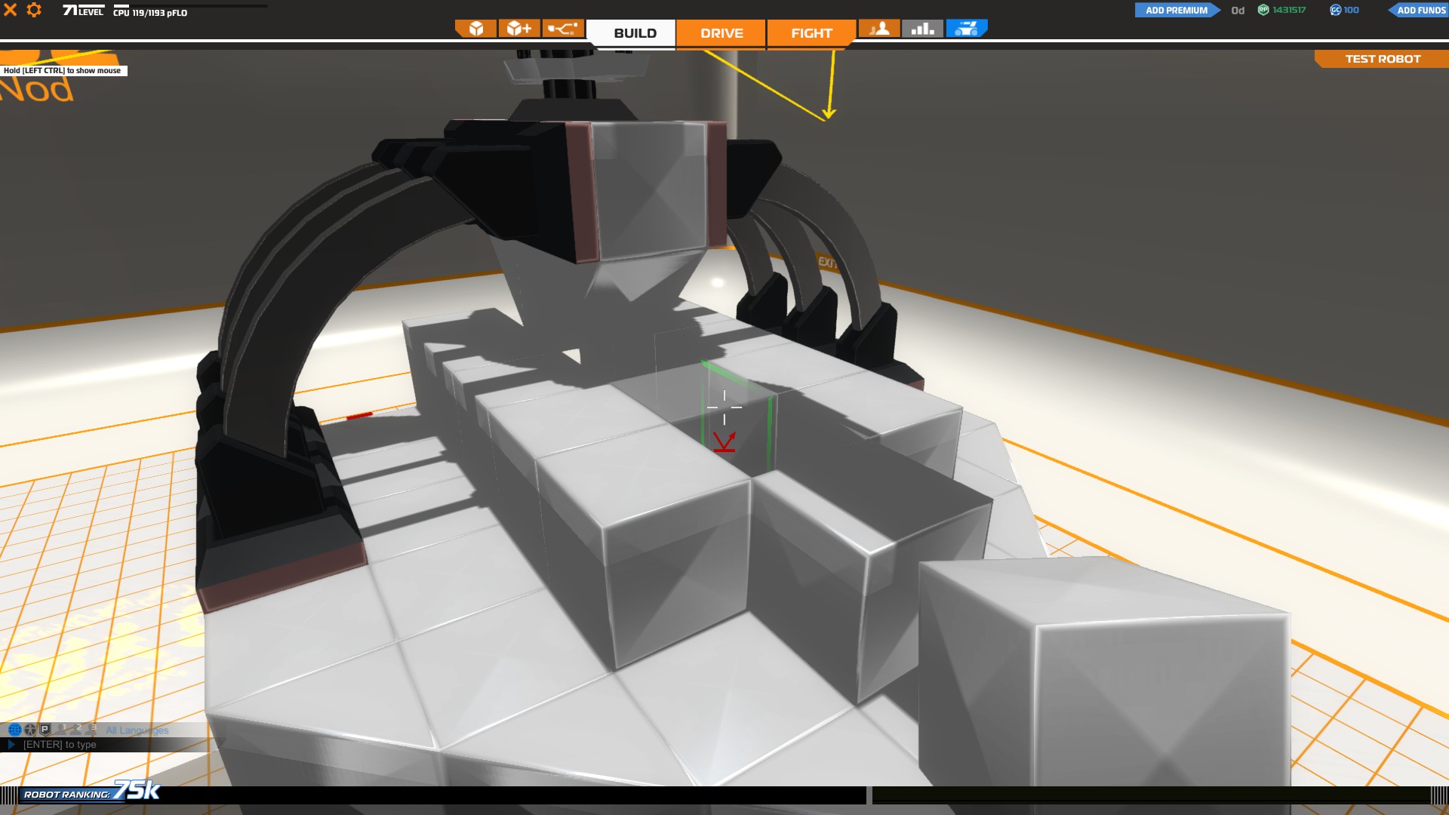Click the ADD PREMIUM button
Image resolution: width=1449 pixels, height=815 pixels.
coord(1176,10)
